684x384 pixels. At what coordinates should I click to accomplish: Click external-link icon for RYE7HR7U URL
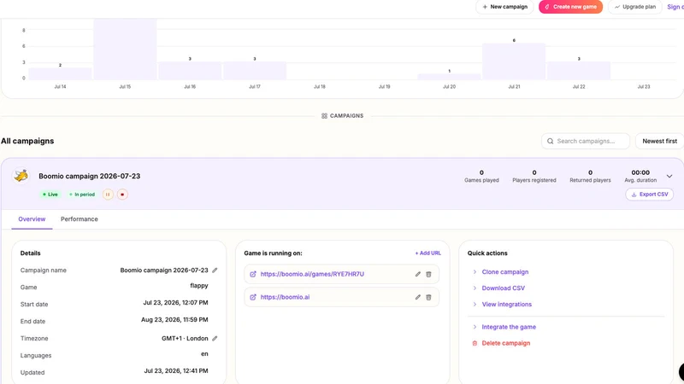pyautogui.click(x=253, y=274)
